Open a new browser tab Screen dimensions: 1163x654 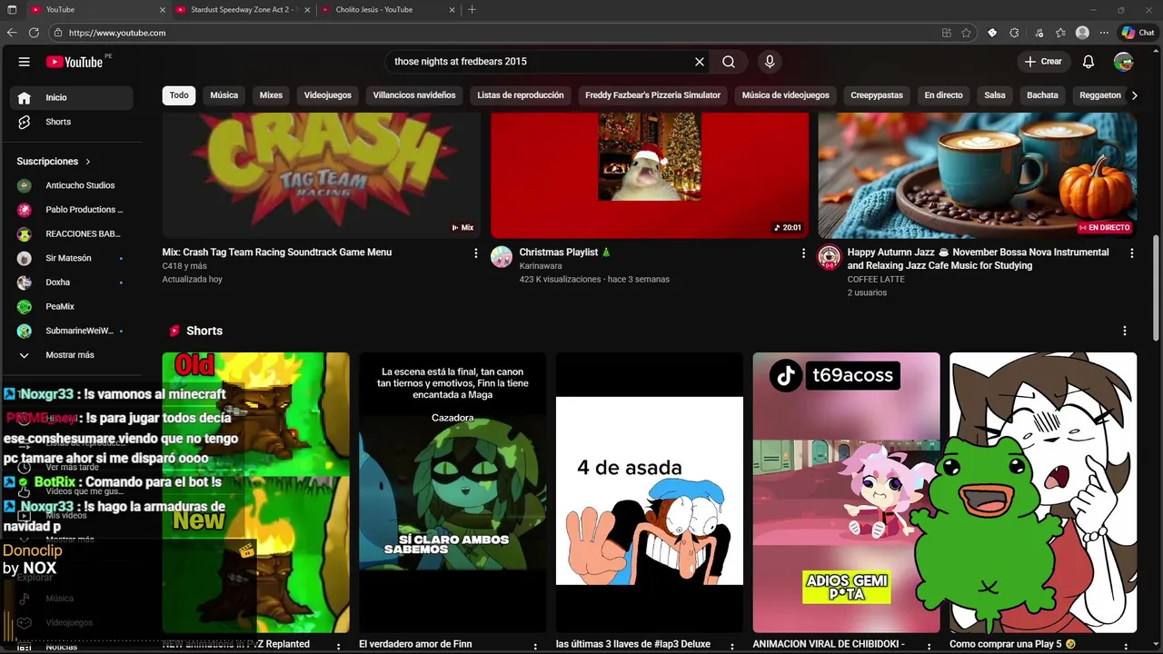(x=472, y=10)
